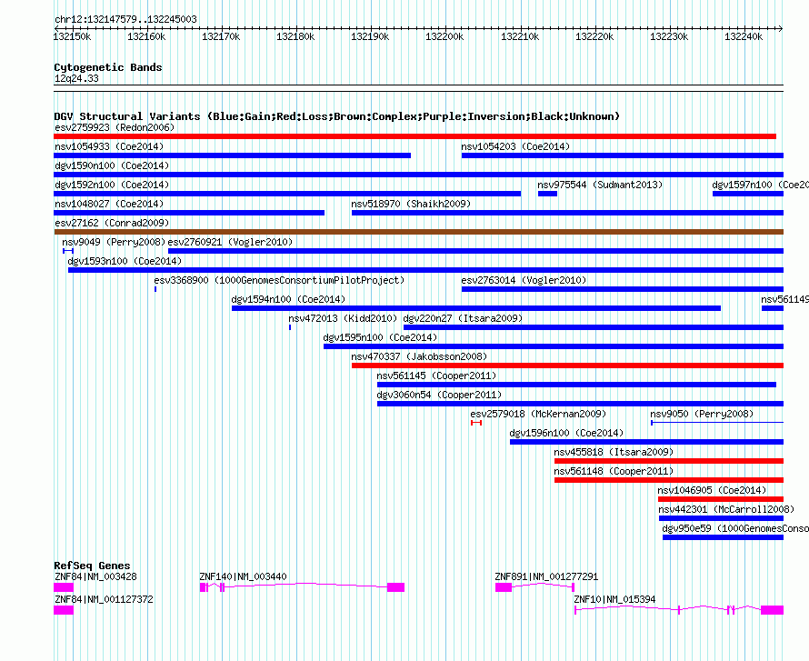Click the ZNF10 last magenta exon
The width and height of the screenshot is (809, 661).
[773, 610]
